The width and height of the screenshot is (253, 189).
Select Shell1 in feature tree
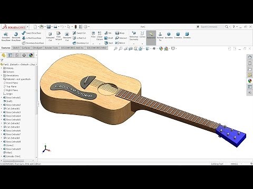point(8,101)
